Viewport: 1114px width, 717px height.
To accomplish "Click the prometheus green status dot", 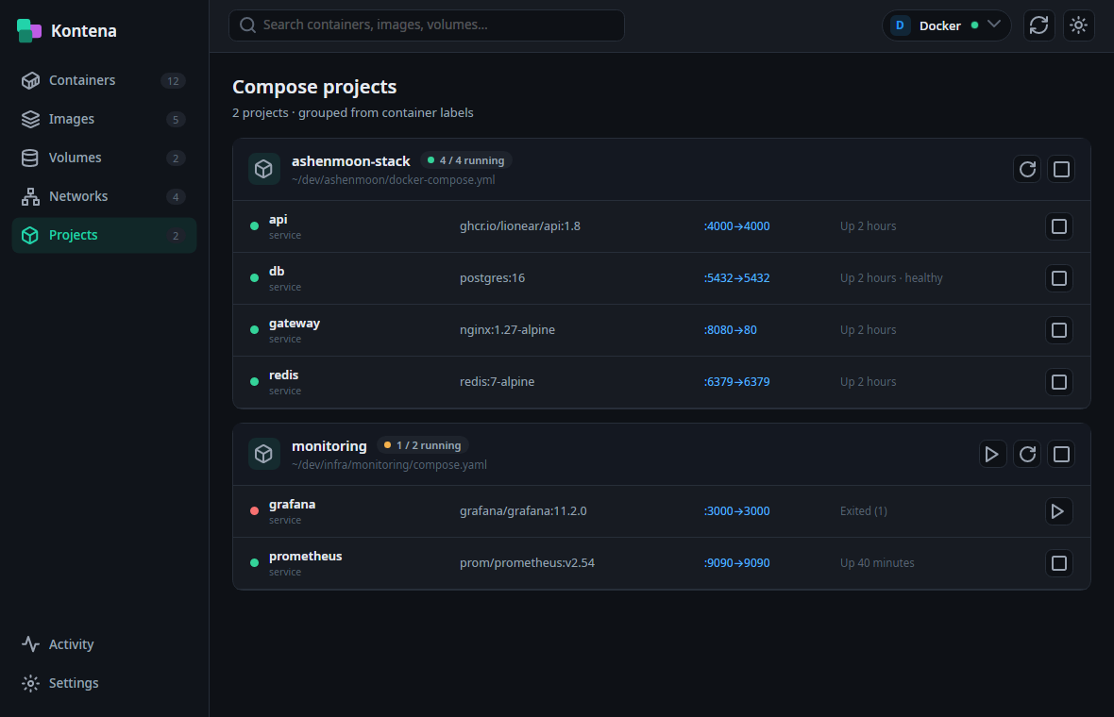I will (254, 563).
